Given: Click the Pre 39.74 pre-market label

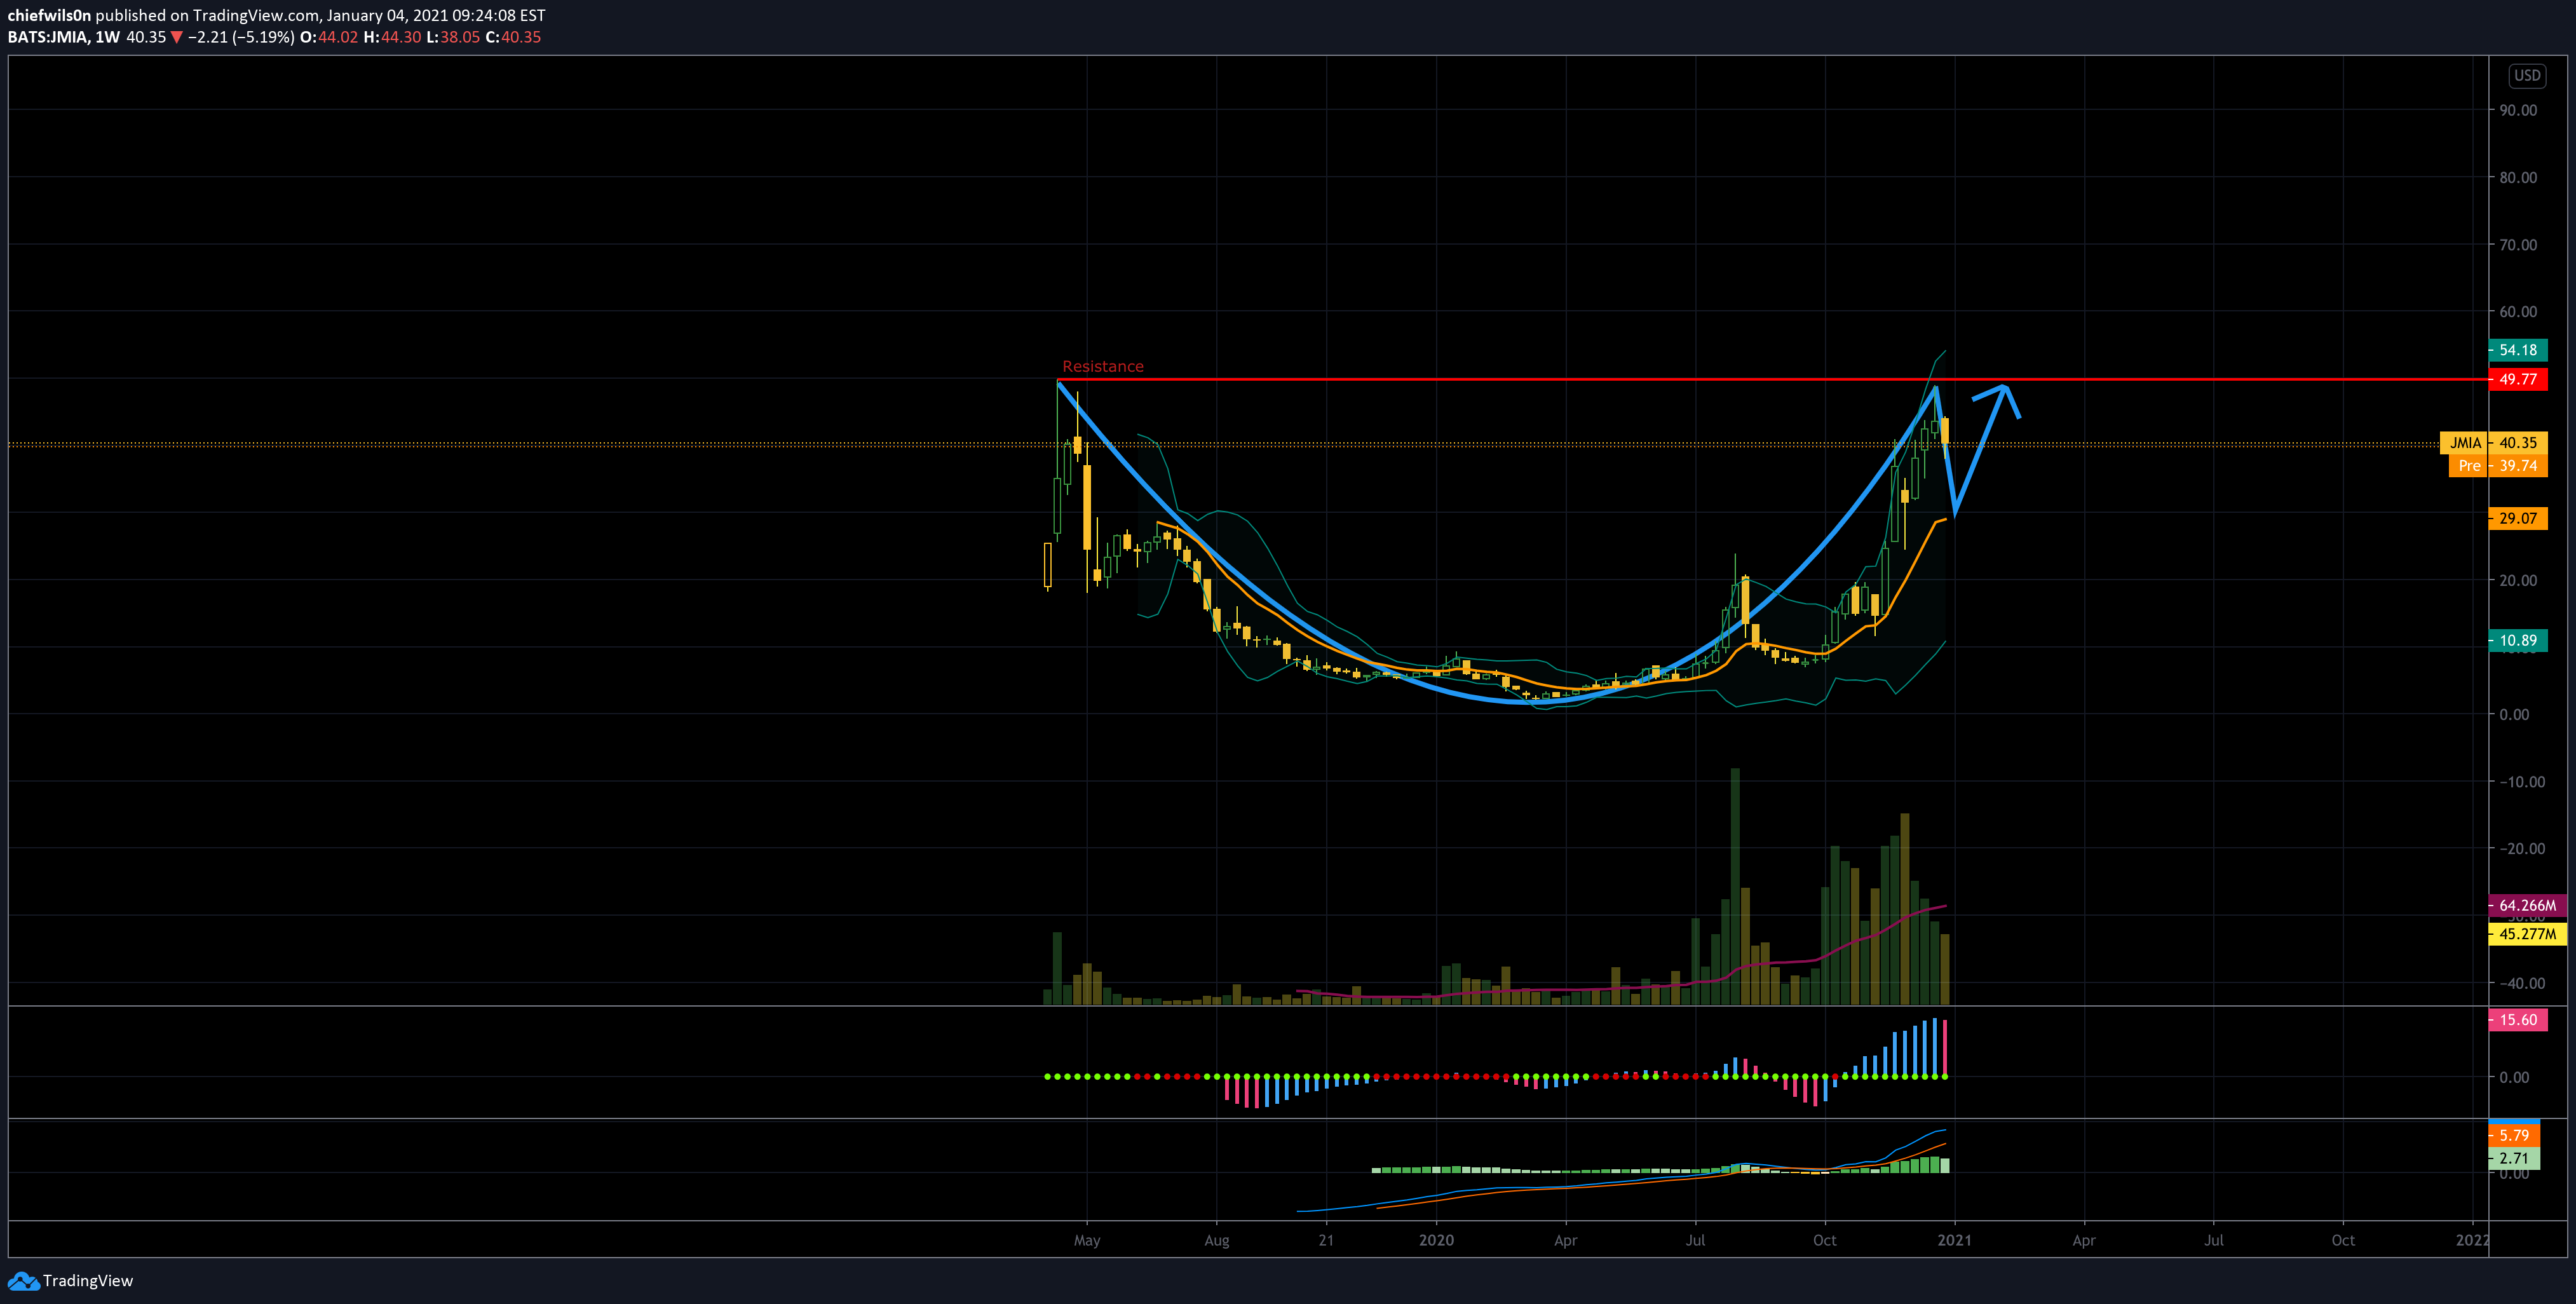Looking at the screenshot, I should (x=2497, y=466).
